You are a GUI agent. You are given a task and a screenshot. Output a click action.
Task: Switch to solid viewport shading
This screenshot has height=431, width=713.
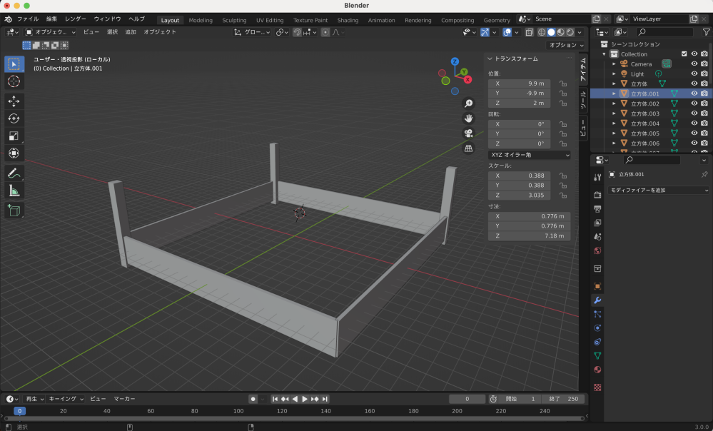point(551,32)
